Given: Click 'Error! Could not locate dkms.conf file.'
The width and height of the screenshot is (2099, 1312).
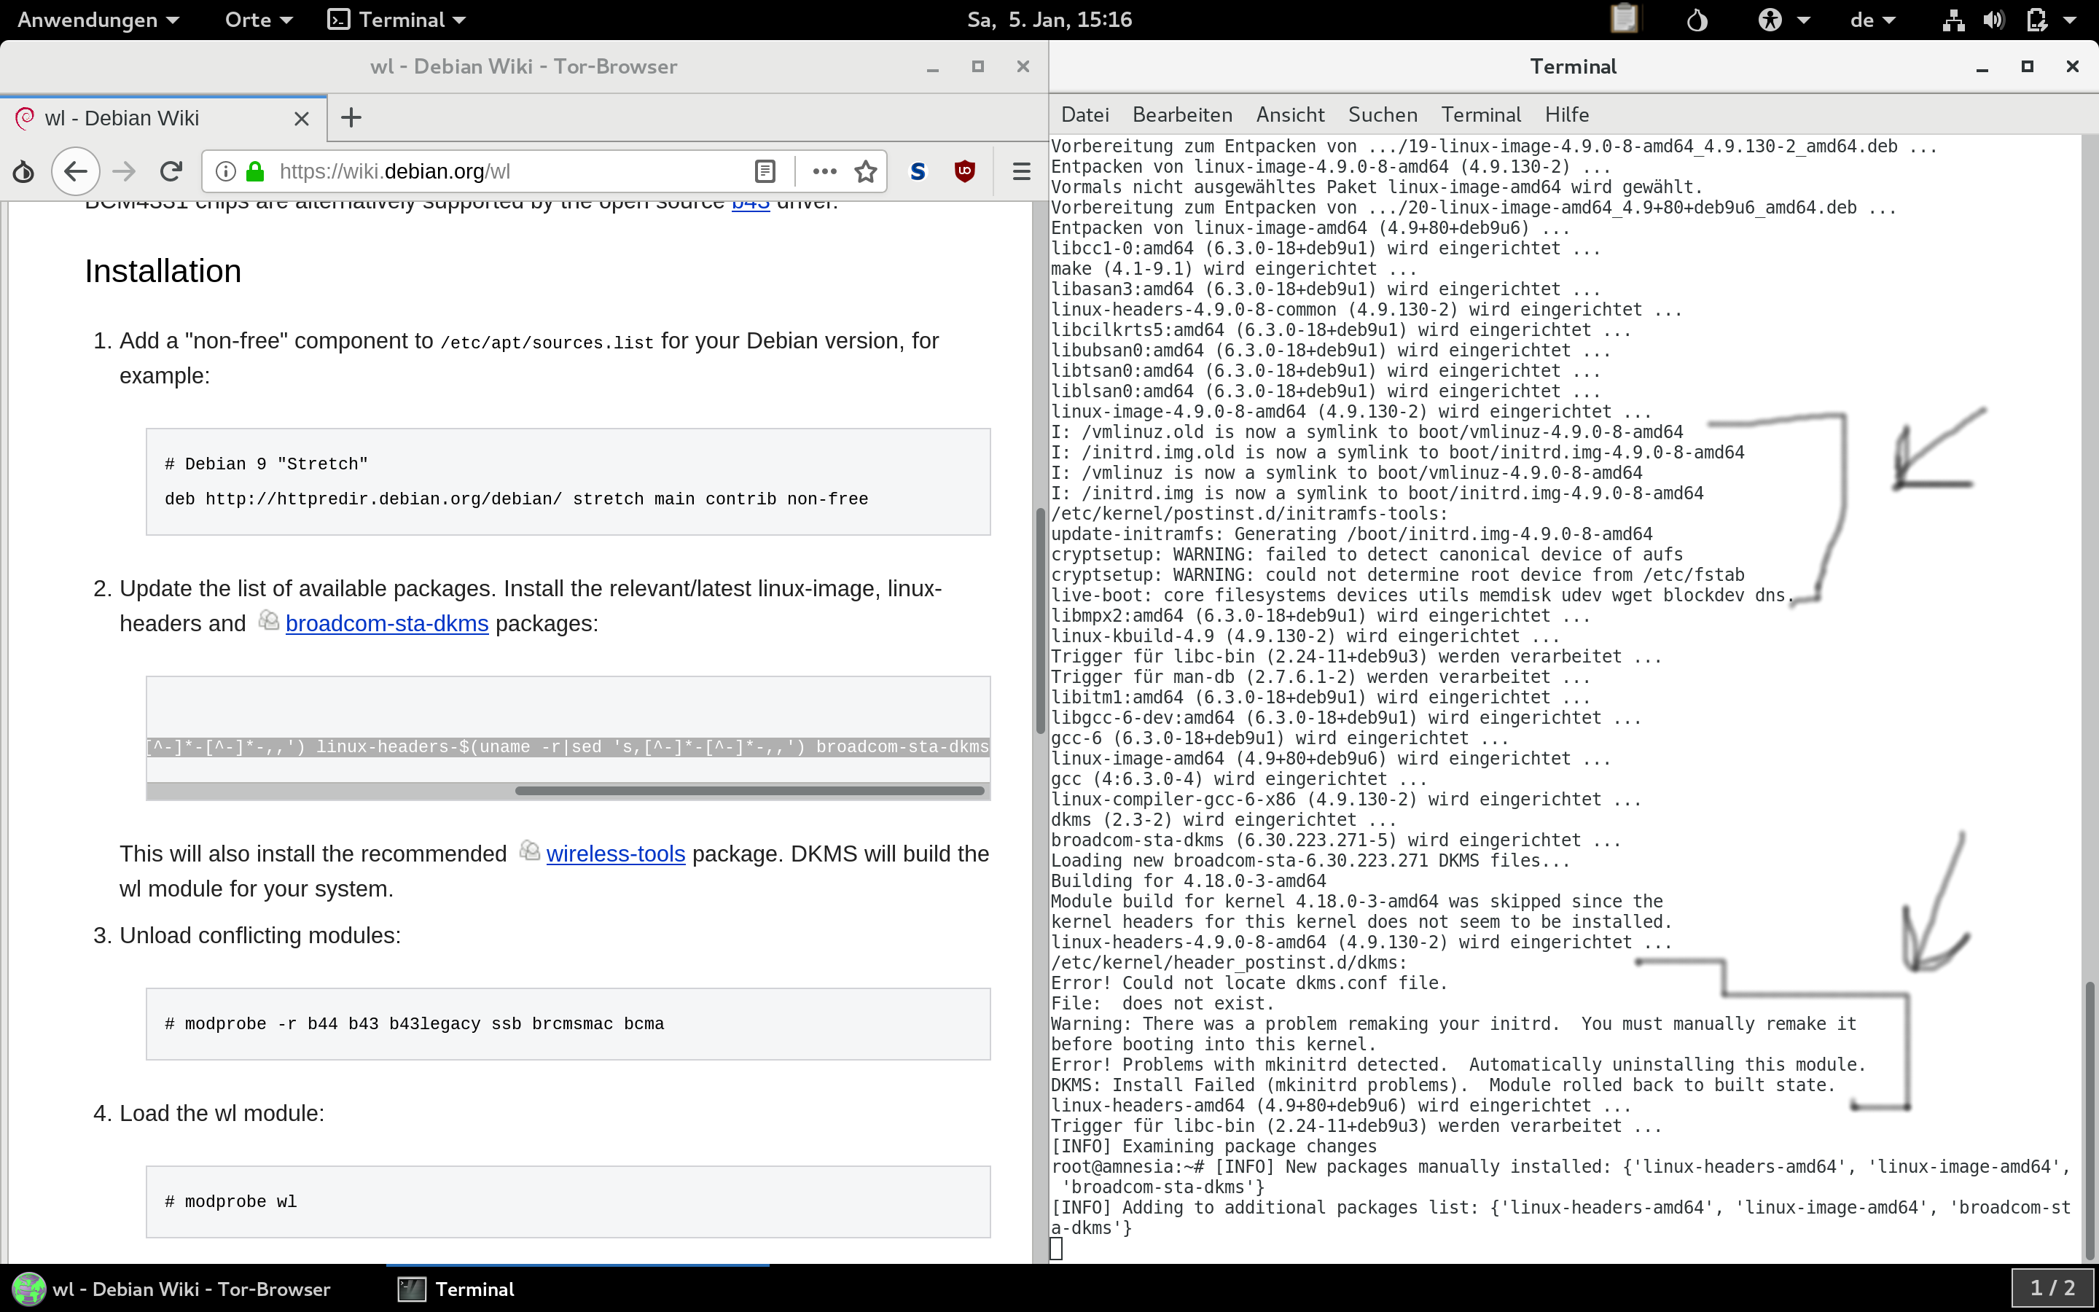Looking at the screenshot, I should click(1249, 983).
